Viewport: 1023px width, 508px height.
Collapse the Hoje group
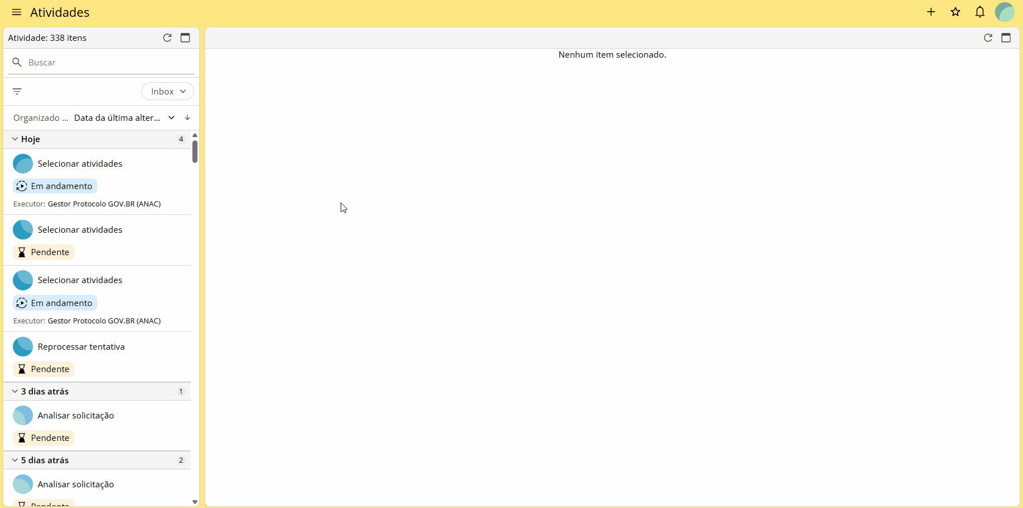tap(15, 139)
